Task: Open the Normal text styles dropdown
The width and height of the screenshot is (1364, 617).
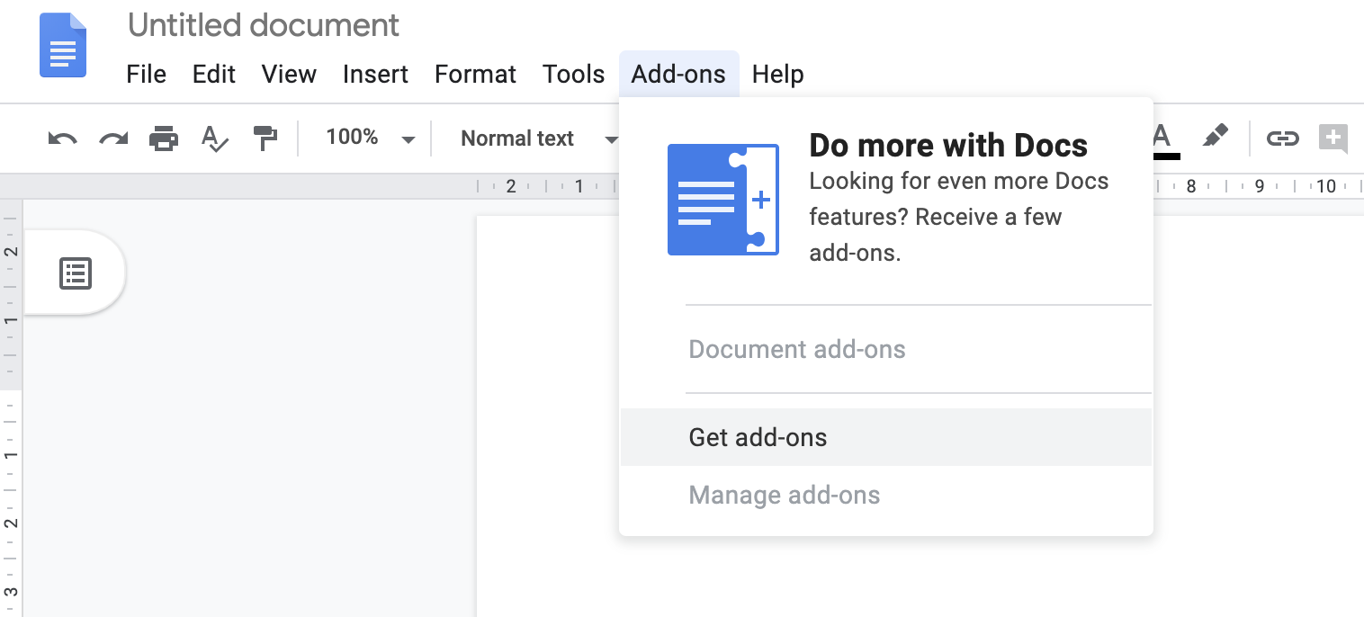Action: (x=517, y=138)
